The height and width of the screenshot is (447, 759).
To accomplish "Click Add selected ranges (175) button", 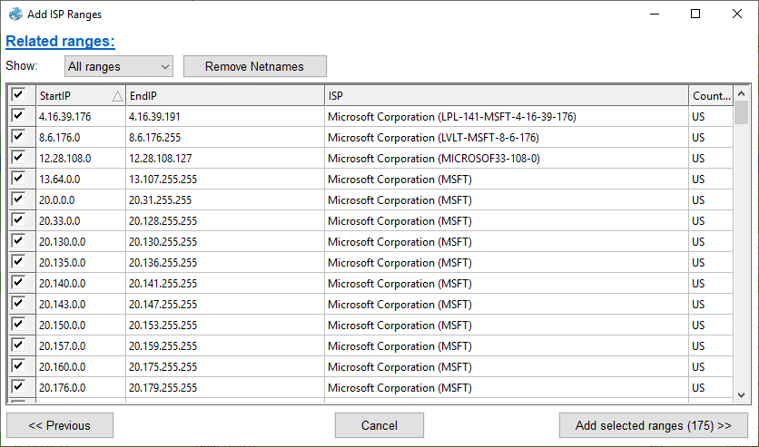I will point(653,425).
